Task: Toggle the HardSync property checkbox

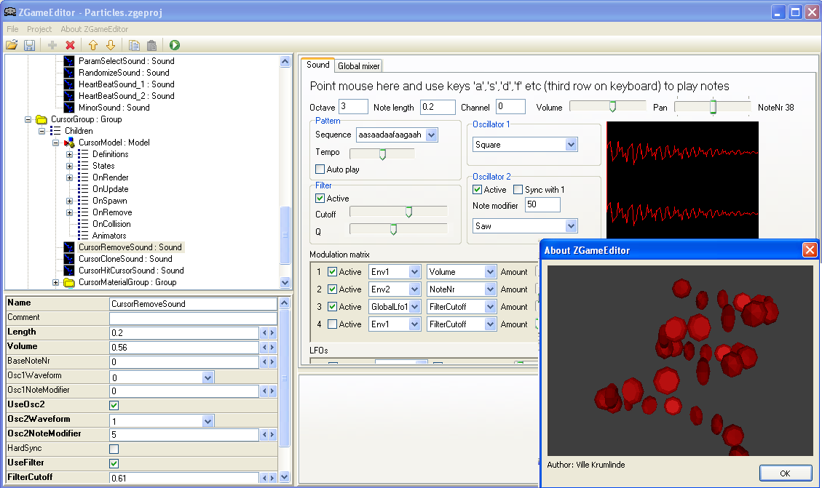Action: tap(114, 449)
